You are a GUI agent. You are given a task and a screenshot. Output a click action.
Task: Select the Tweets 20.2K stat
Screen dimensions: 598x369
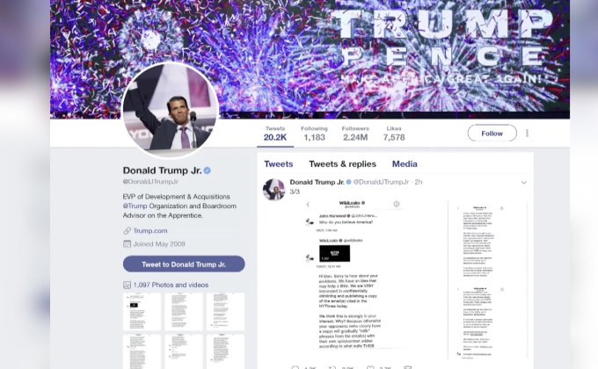(x=275, y=134)
